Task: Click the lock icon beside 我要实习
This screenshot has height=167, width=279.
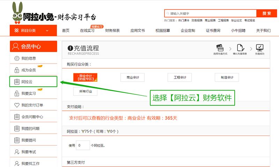Action: tap(17, 93)
